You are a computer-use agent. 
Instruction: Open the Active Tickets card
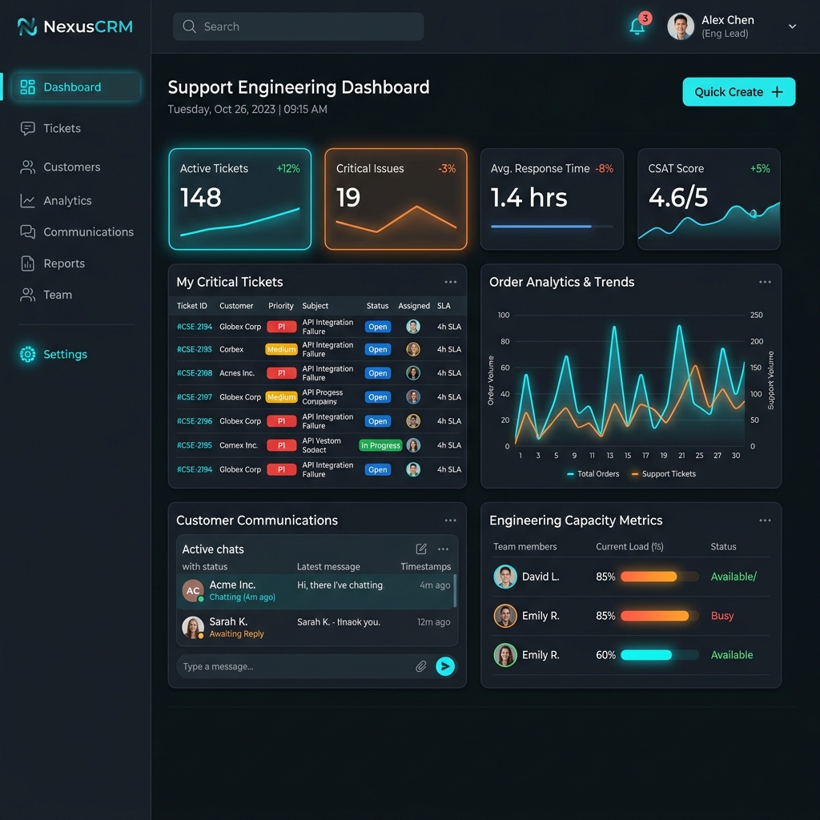coord(239,199)
